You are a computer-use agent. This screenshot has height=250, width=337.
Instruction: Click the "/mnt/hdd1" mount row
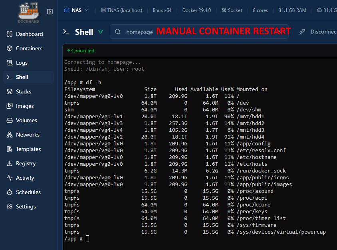(x=164, y=117)
